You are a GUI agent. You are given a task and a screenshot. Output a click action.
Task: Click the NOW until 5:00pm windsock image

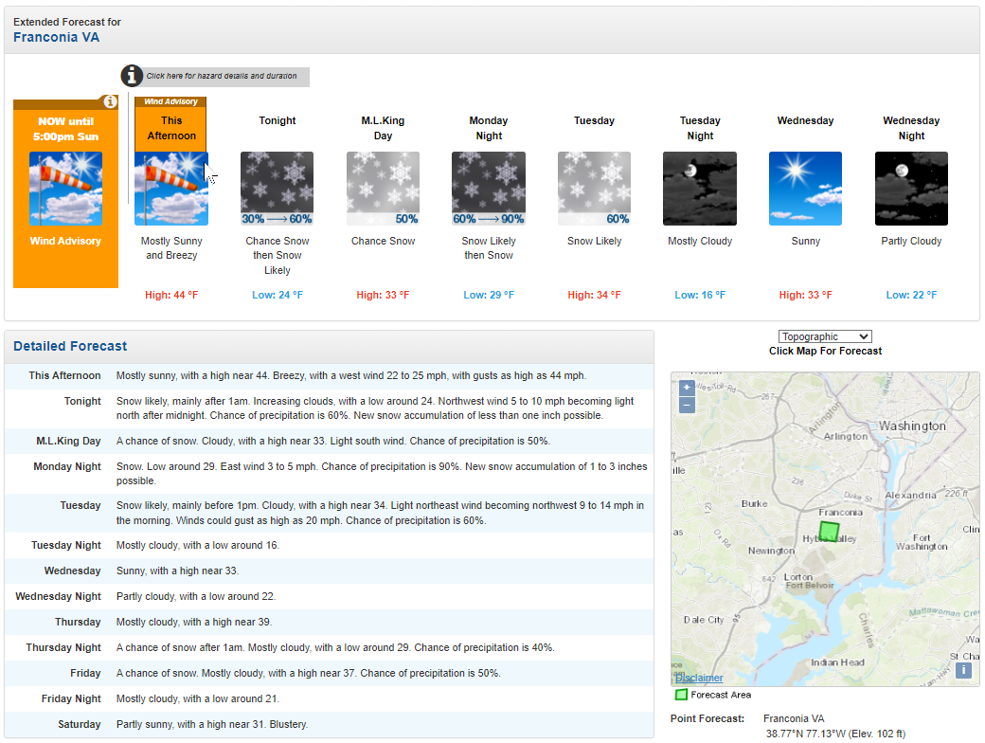(66, 189)
